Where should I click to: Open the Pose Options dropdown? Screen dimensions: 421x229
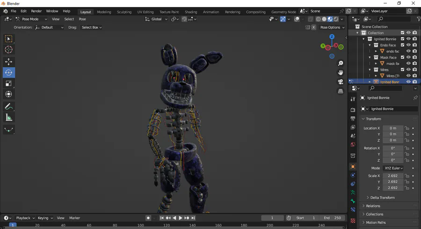click(332, 28)
